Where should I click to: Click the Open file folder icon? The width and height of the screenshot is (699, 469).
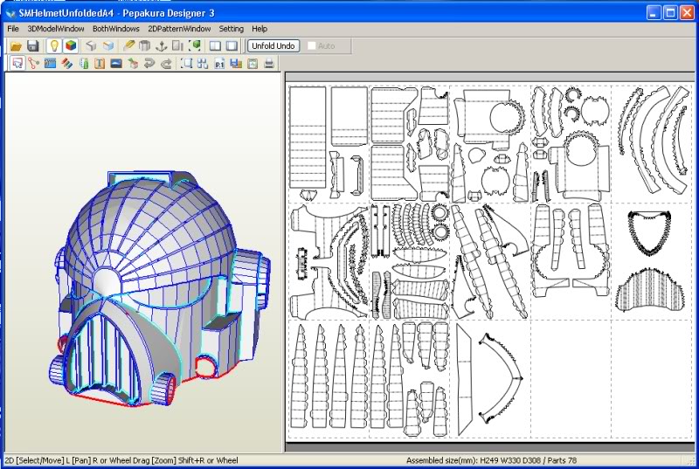(15, 45)
